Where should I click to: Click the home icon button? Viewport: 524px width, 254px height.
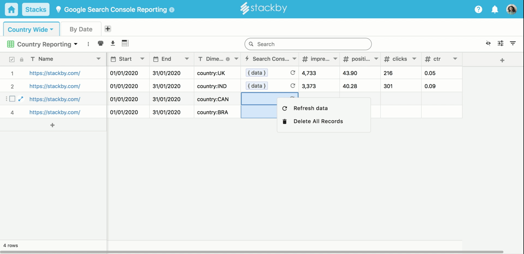(11, 10)
